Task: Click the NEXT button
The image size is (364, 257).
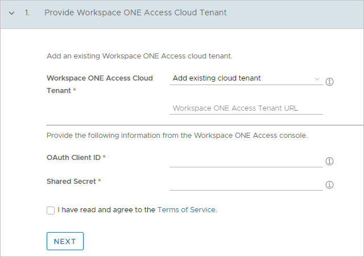Action: click(65, 241)
